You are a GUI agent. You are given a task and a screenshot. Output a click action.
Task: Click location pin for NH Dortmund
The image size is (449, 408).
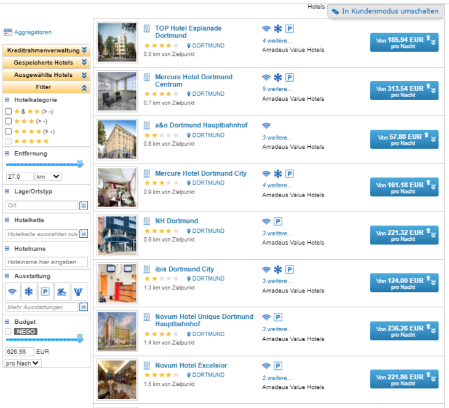tap(189, 231)
